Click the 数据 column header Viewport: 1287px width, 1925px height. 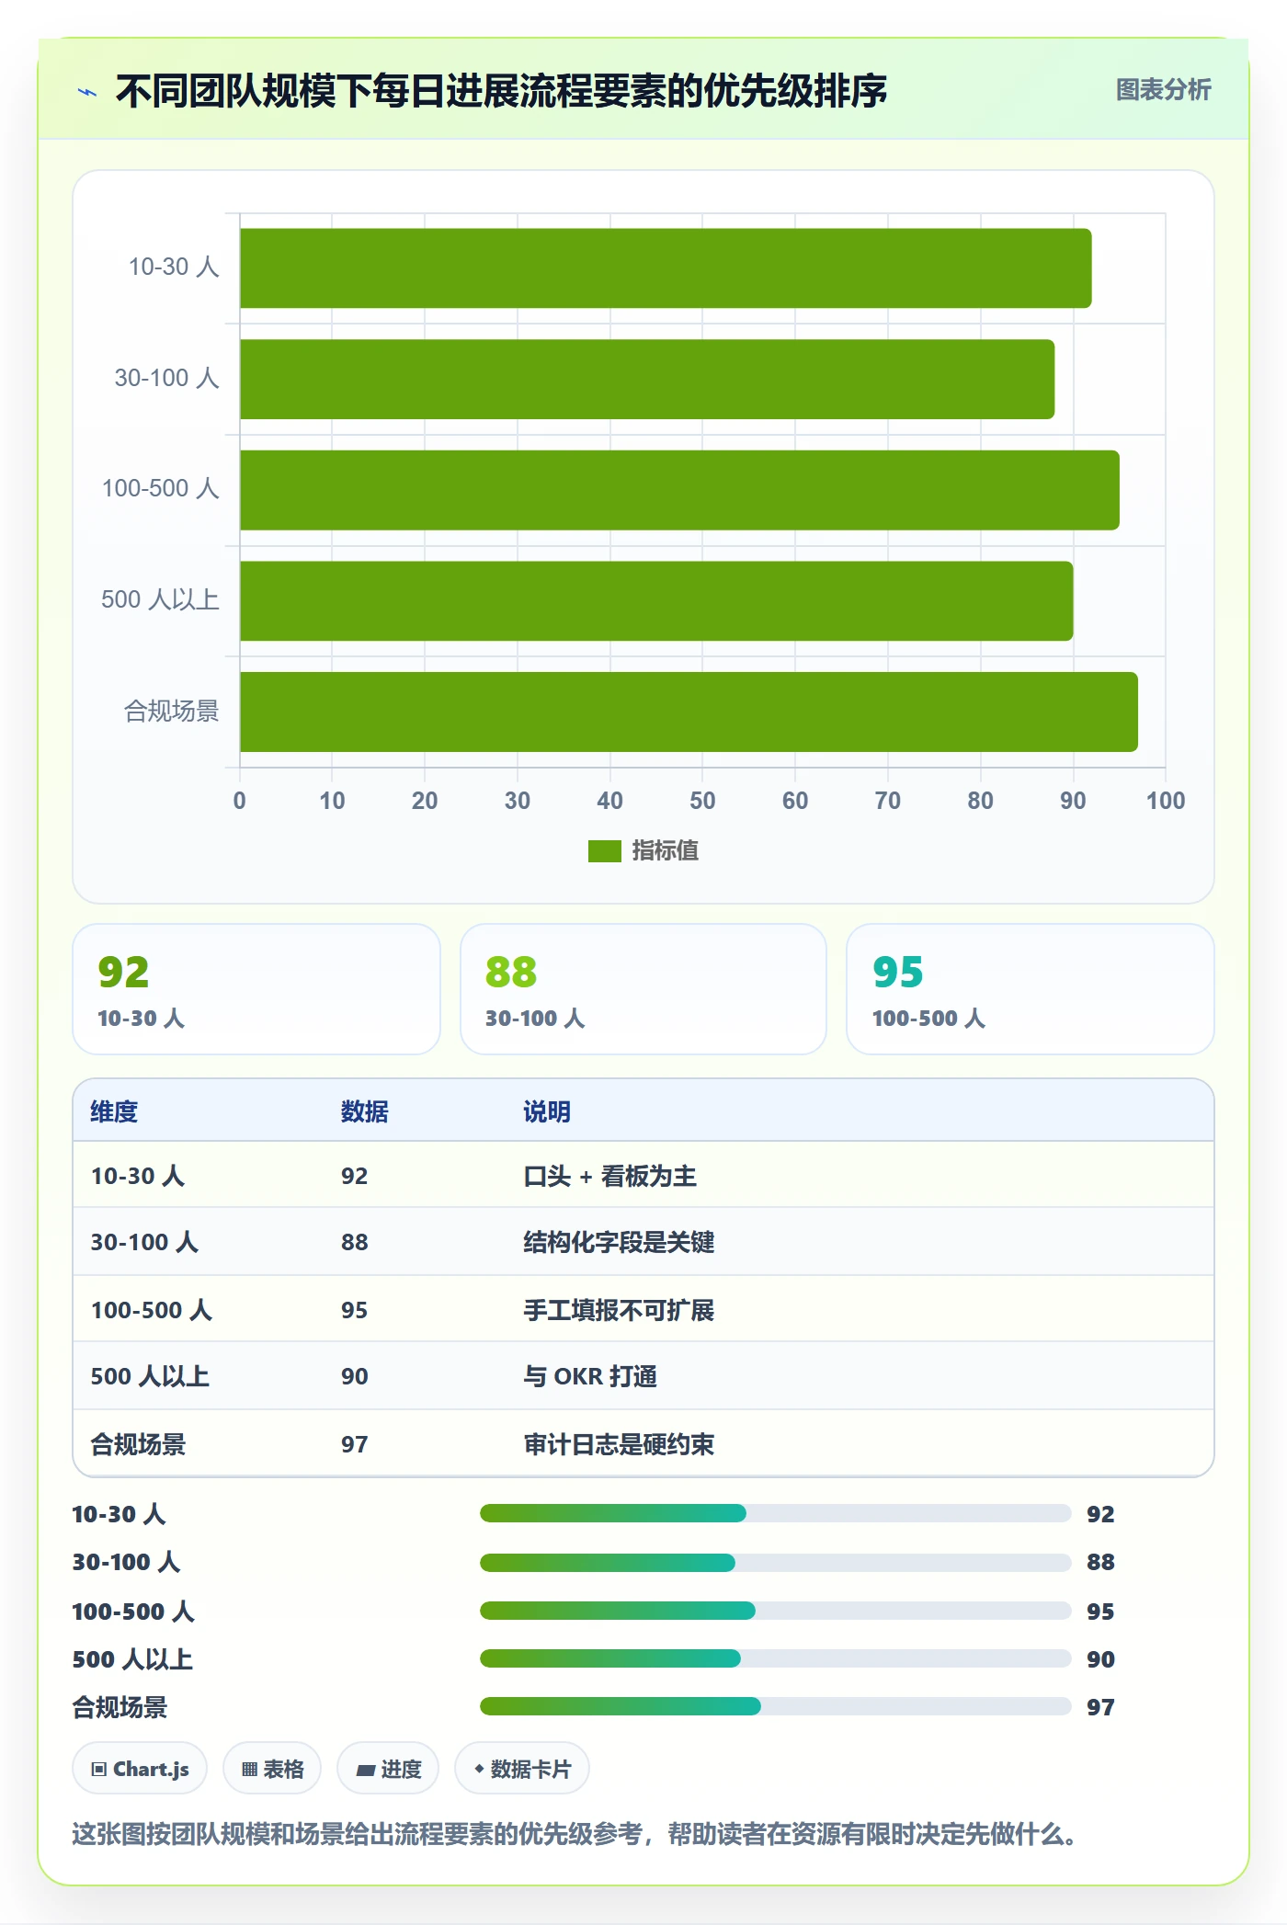tap(364, 1111)
